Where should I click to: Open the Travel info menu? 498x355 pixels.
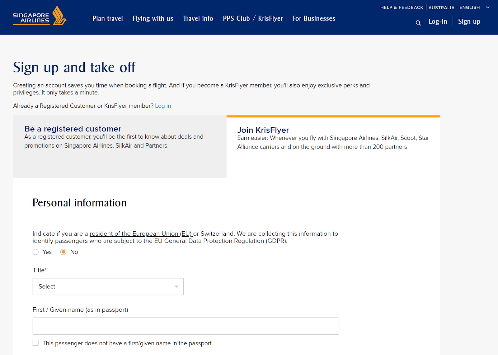tap(198, 19)
